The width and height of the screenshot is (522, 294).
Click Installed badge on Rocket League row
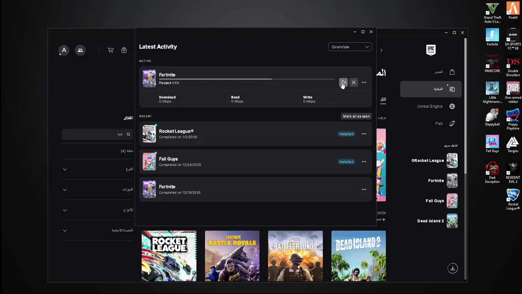pyautogui.click(x=346, y=134)
